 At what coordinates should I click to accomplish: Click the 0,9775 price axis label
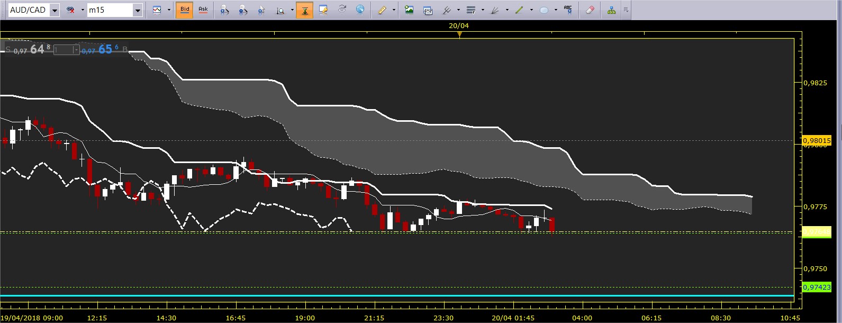(x=816, y=207)
